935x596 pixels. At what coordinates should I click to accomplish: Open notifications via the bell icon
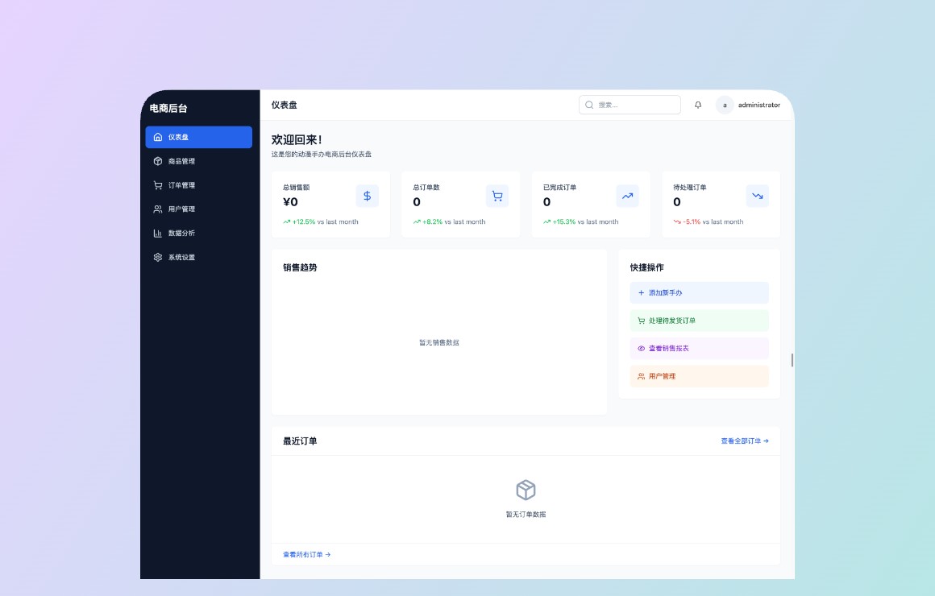[x=698, y=105]
